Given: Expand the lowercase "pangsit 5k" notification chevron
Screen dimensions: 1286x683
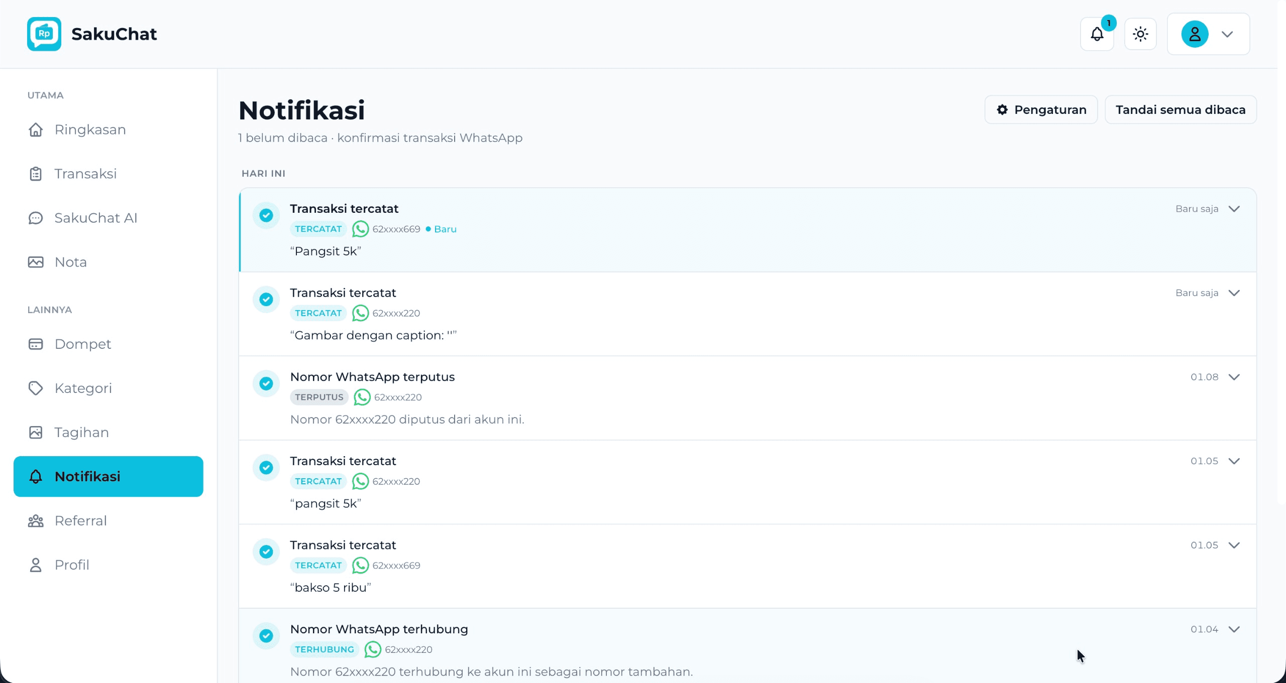Looking at the screenshot, I should pos(1234,461).
